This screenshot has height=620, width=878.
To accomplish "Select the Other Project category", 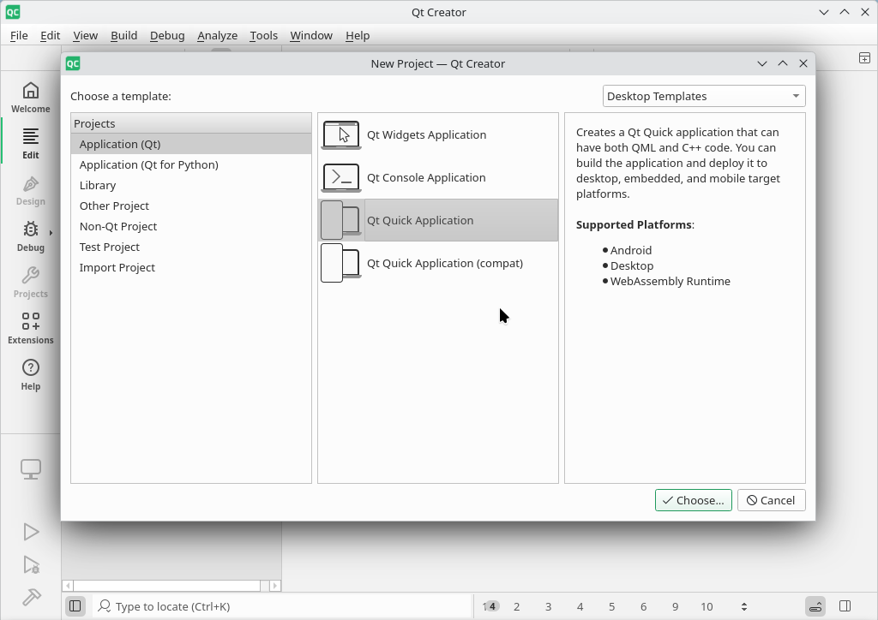I will 191,206.
